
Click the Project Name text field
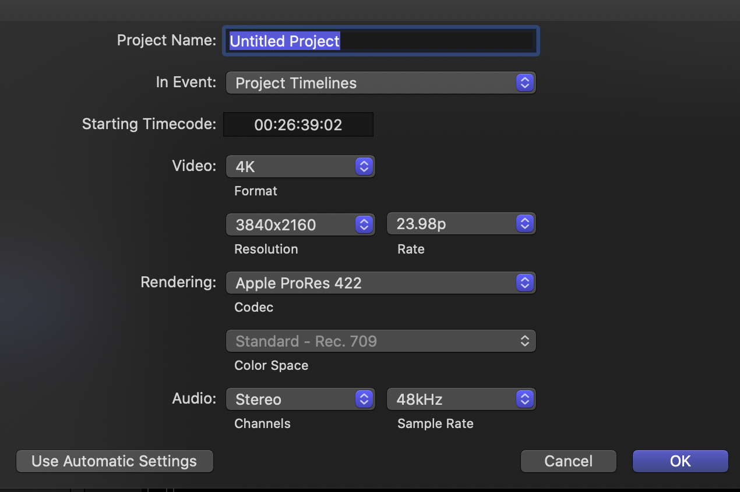[x=381, y=41]
